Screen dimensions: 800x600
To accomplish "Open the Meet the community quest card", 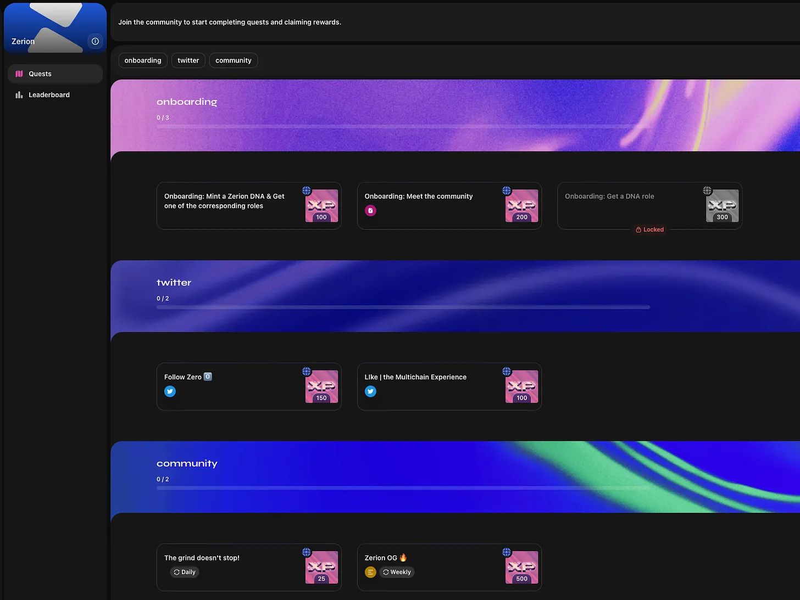I will click(x=449, y=206).
